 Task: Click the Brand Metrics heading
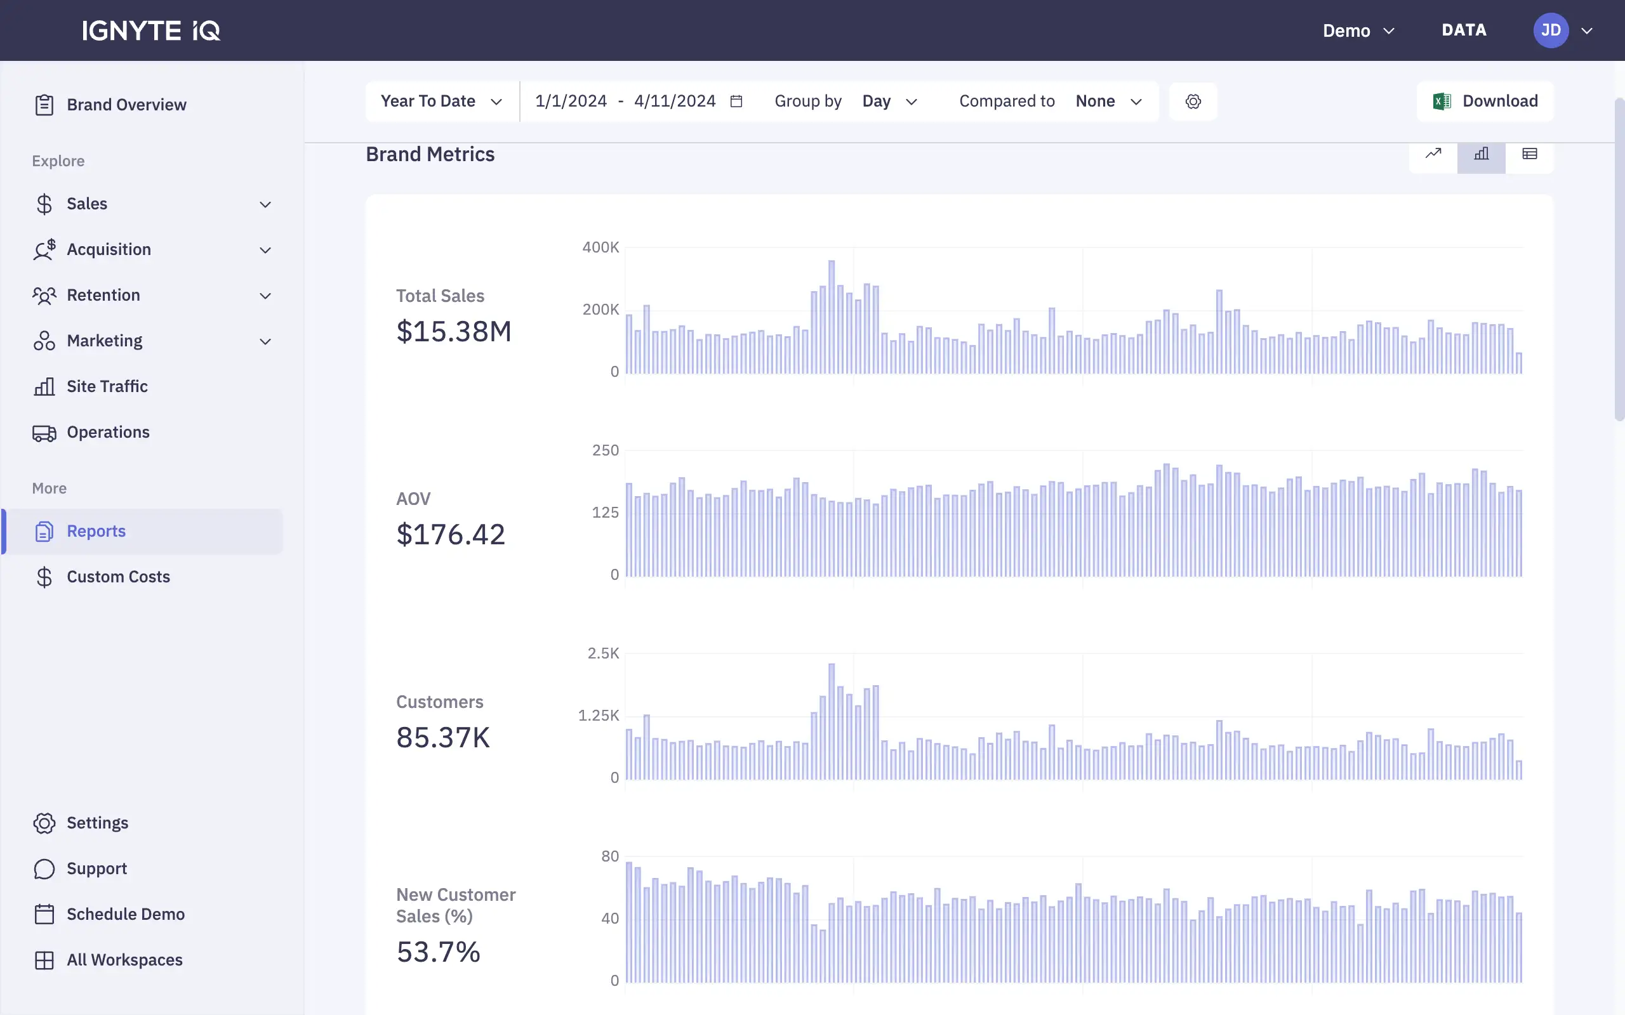430,154
